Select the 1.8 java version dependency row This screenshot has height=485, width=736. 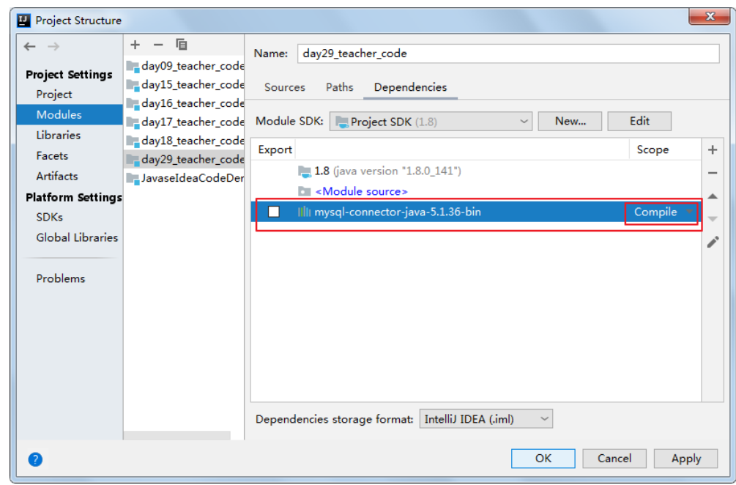(476, 171)
